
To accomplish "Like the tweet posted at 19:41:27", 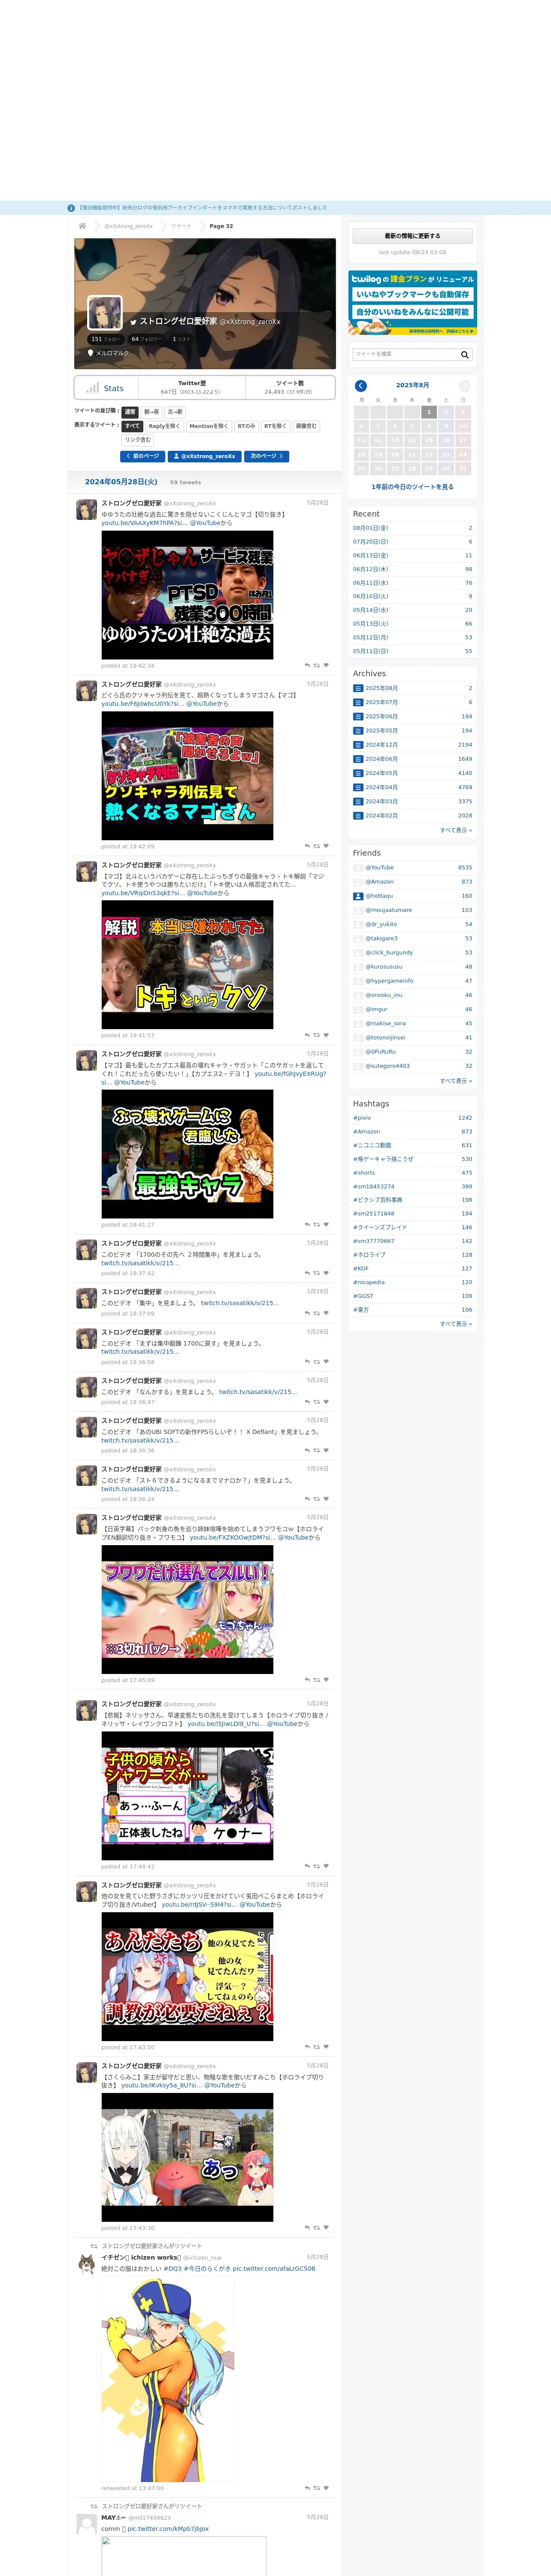I will [326, 1224].
